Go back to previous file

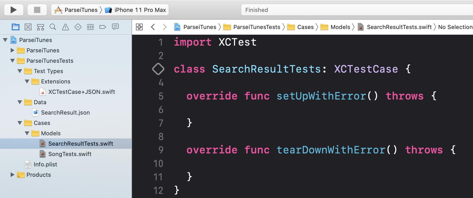click(x=153, y=27)
